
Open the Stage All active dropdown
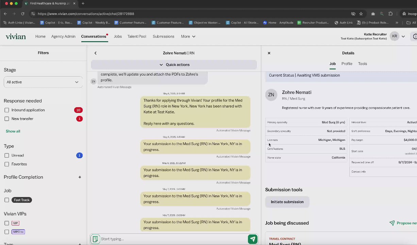point(43,82)
